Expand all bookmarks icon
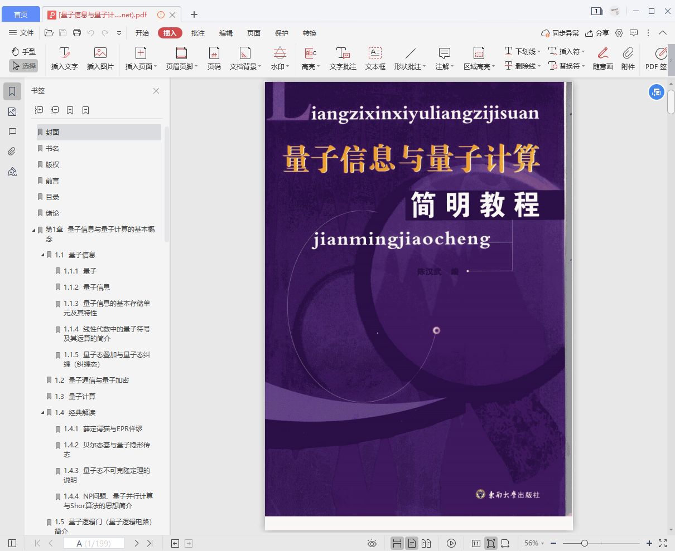The image size is (675, 551). coord(39,110)
